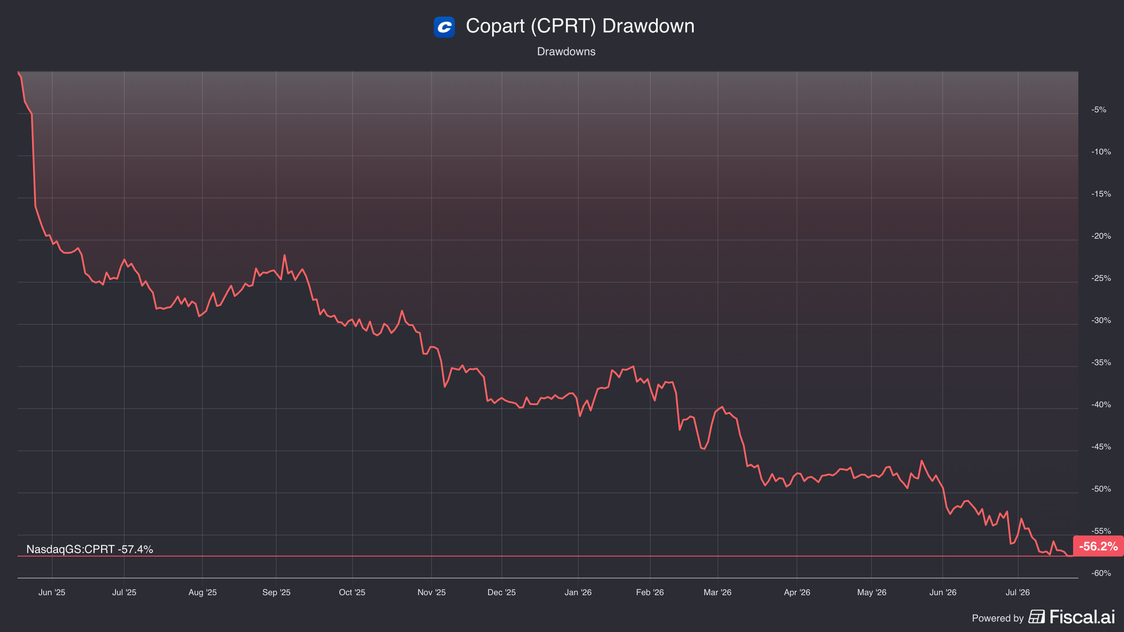Click the 'NasdaqGS:CPRT -57.4%' series label

[x=89, y=549]
